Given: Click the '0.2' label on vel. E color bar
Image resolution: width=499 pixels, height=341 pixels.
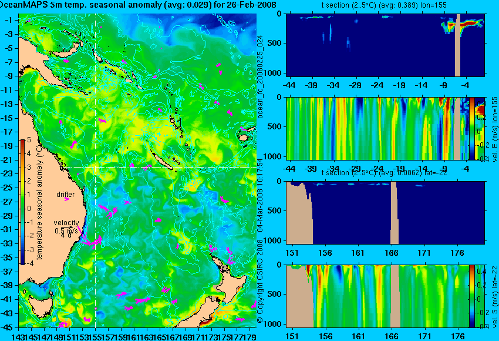Looking at the screenshot, I should [481, 117].
